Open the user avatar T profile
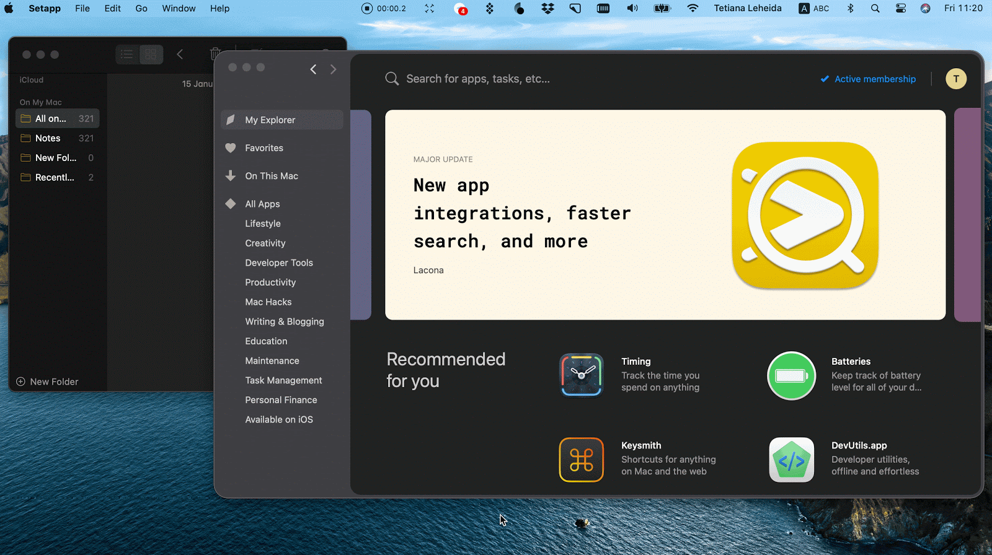This screenshot has height=555, width=992. [x=955, y=79]
